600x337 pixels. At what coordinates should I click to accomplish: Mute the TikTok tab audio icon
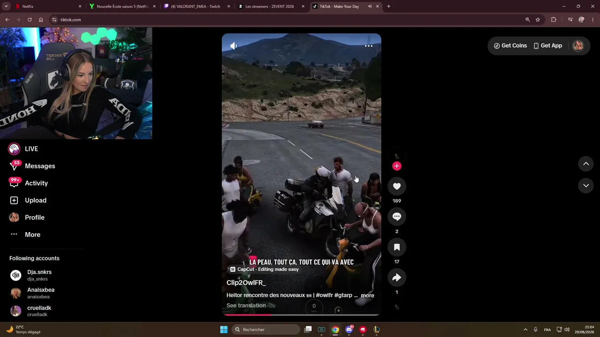point(369,7)
